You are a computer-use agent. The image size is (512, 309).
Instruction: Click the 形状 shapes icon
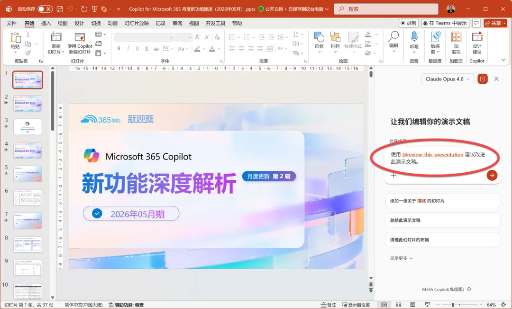(x=319, y=36)
